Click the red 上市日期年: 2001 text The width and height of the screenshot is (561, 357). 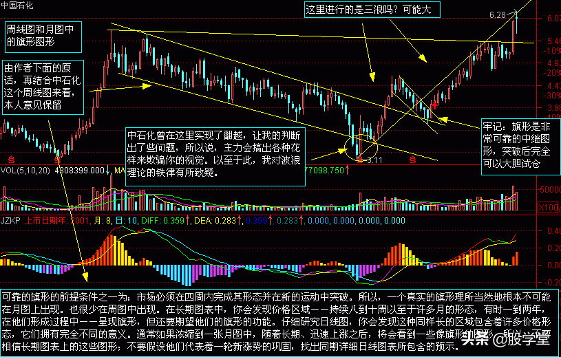58,221
